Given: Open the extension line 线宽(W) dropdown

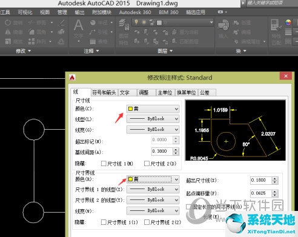Looking at the screenshot, I should 153,210.
